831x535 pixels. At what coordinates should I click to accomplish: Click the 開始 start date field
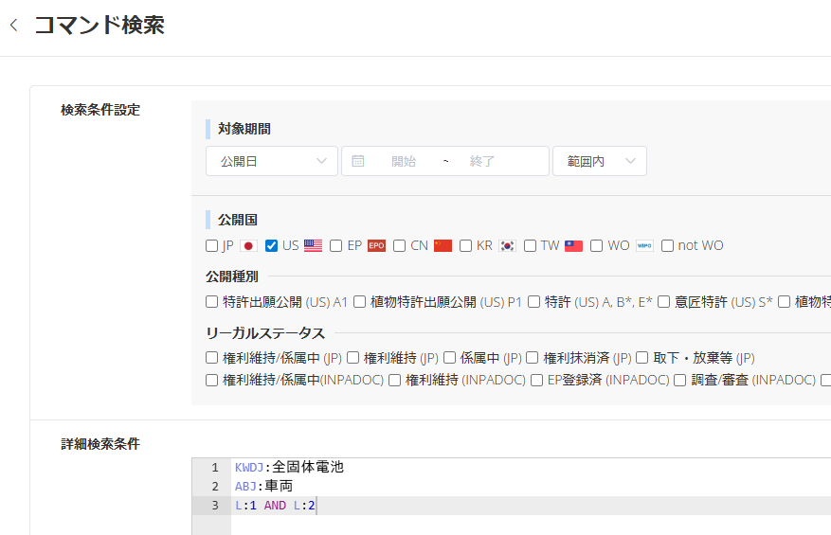coord(404,161)
